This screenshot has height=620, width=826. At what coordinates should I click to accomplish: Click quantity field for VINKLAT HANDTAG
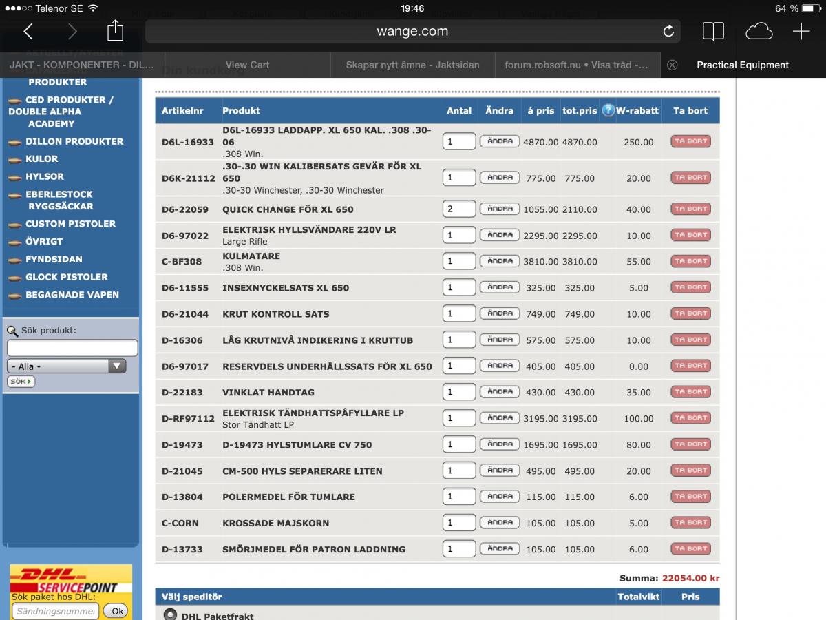click(459, 392)
